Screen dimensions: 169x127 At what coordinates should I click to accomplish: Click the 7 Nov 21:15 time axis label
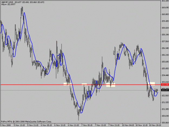tap(114, 125)
